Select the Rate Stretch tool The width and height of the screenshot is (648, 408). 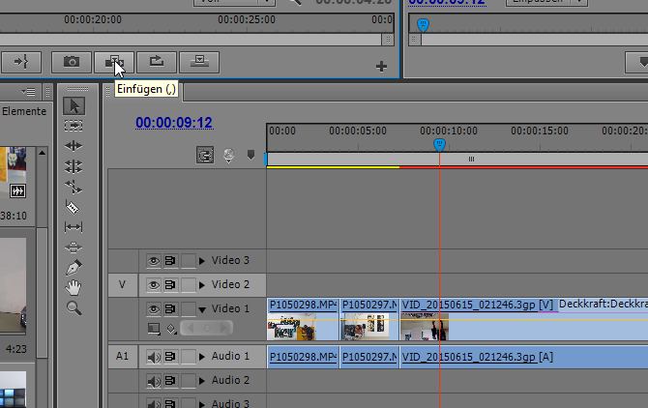pos(74,187)
